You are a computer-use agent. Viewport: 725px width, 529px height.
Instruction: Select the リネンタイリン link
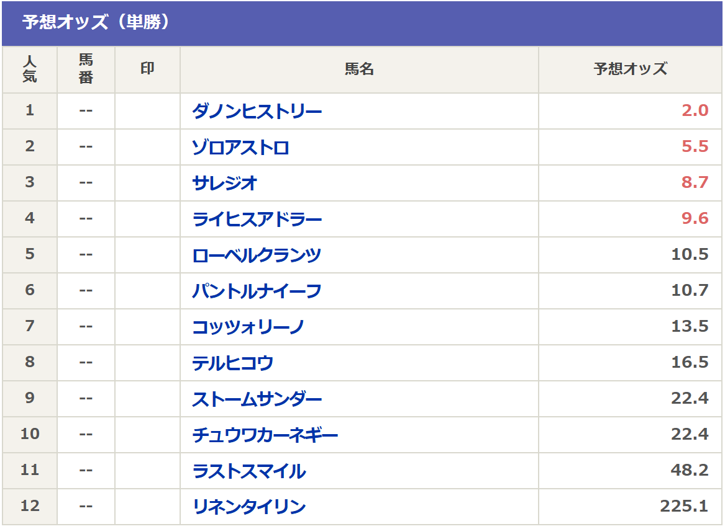tap(249, 507)
